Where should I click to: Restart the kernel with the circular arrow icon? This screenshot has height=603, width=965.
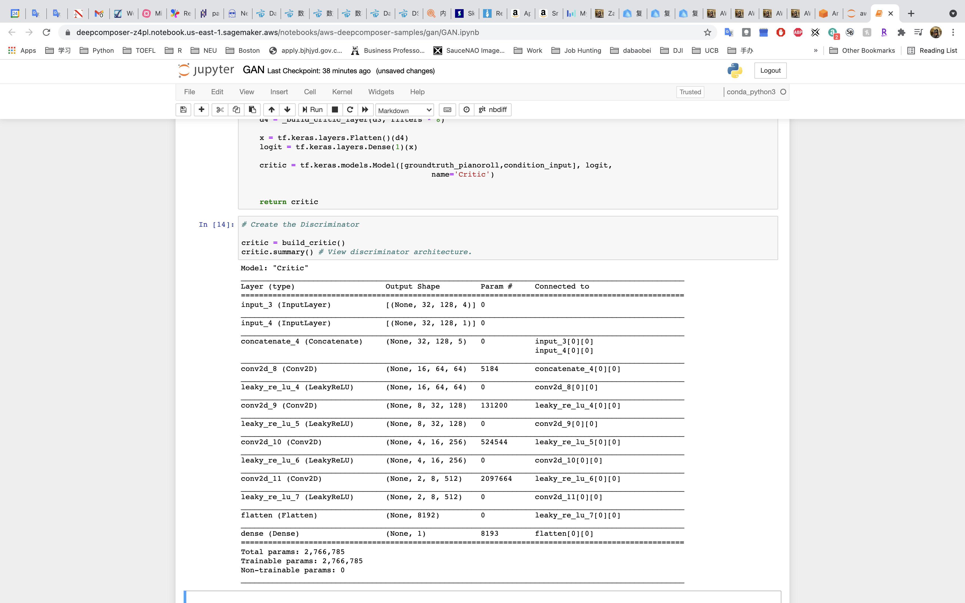(x=350, y=110)
